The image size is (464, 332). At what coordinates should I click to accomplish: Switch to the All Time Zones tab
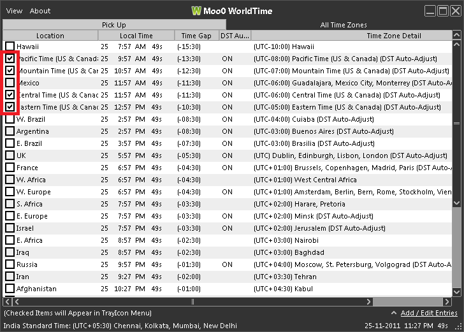(344, 25)
